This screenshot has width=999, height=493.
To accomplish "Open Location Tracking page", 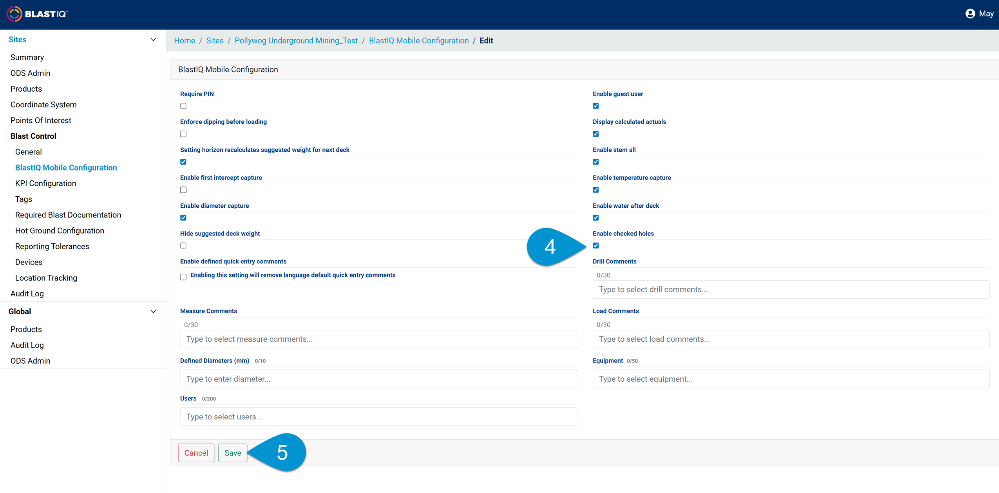I will pos(46,278).
